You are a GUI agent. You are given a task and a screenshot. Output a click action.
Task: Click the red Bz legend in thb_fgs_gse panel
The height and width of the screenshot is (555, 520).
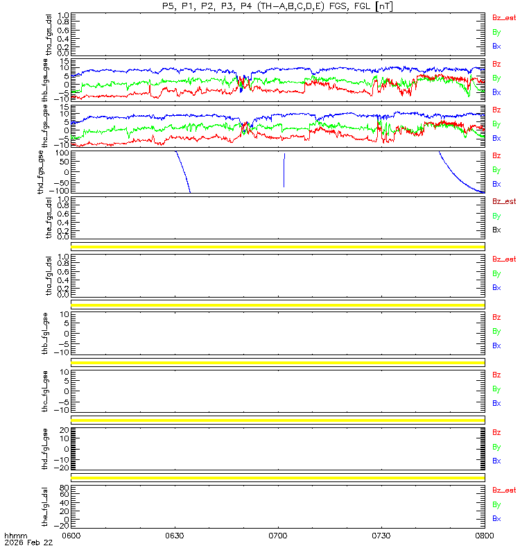[496, 64]
